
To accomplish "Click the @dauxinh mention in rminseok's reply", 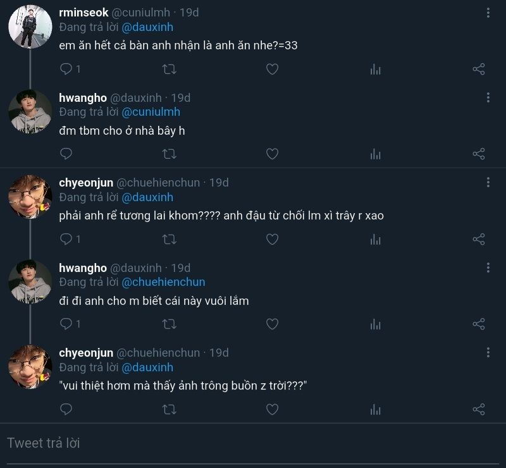I will point(147,27).
